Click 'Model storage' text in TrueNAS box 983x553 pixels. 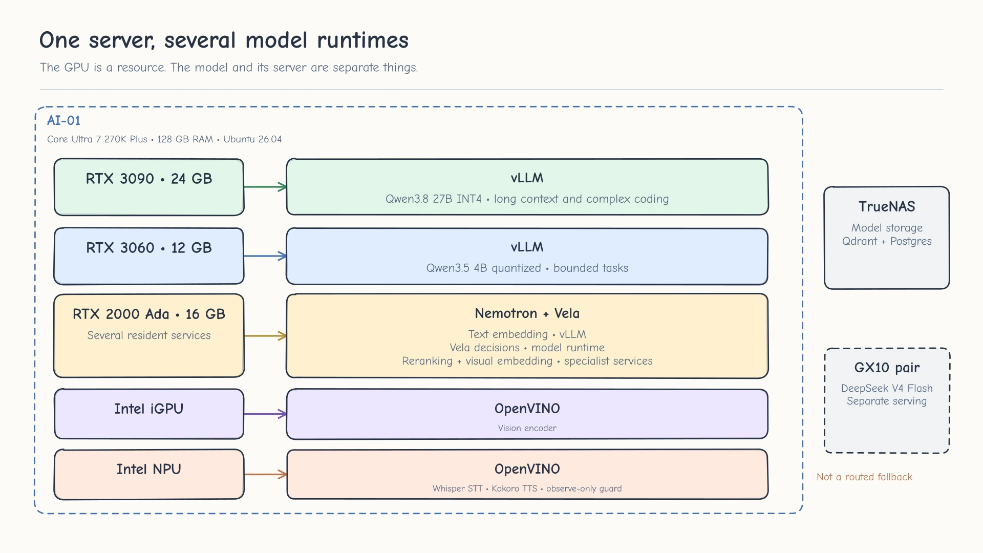pos(887,228)
